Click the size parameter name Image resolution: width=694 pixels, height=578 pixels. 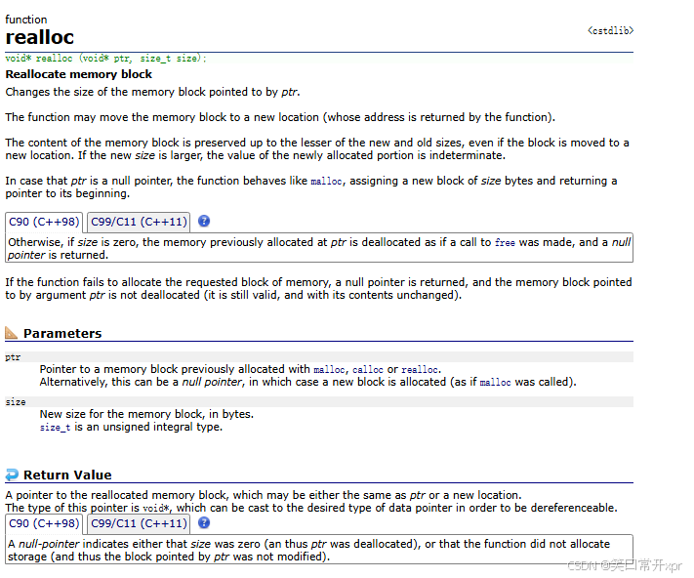[x=16, y=402]
